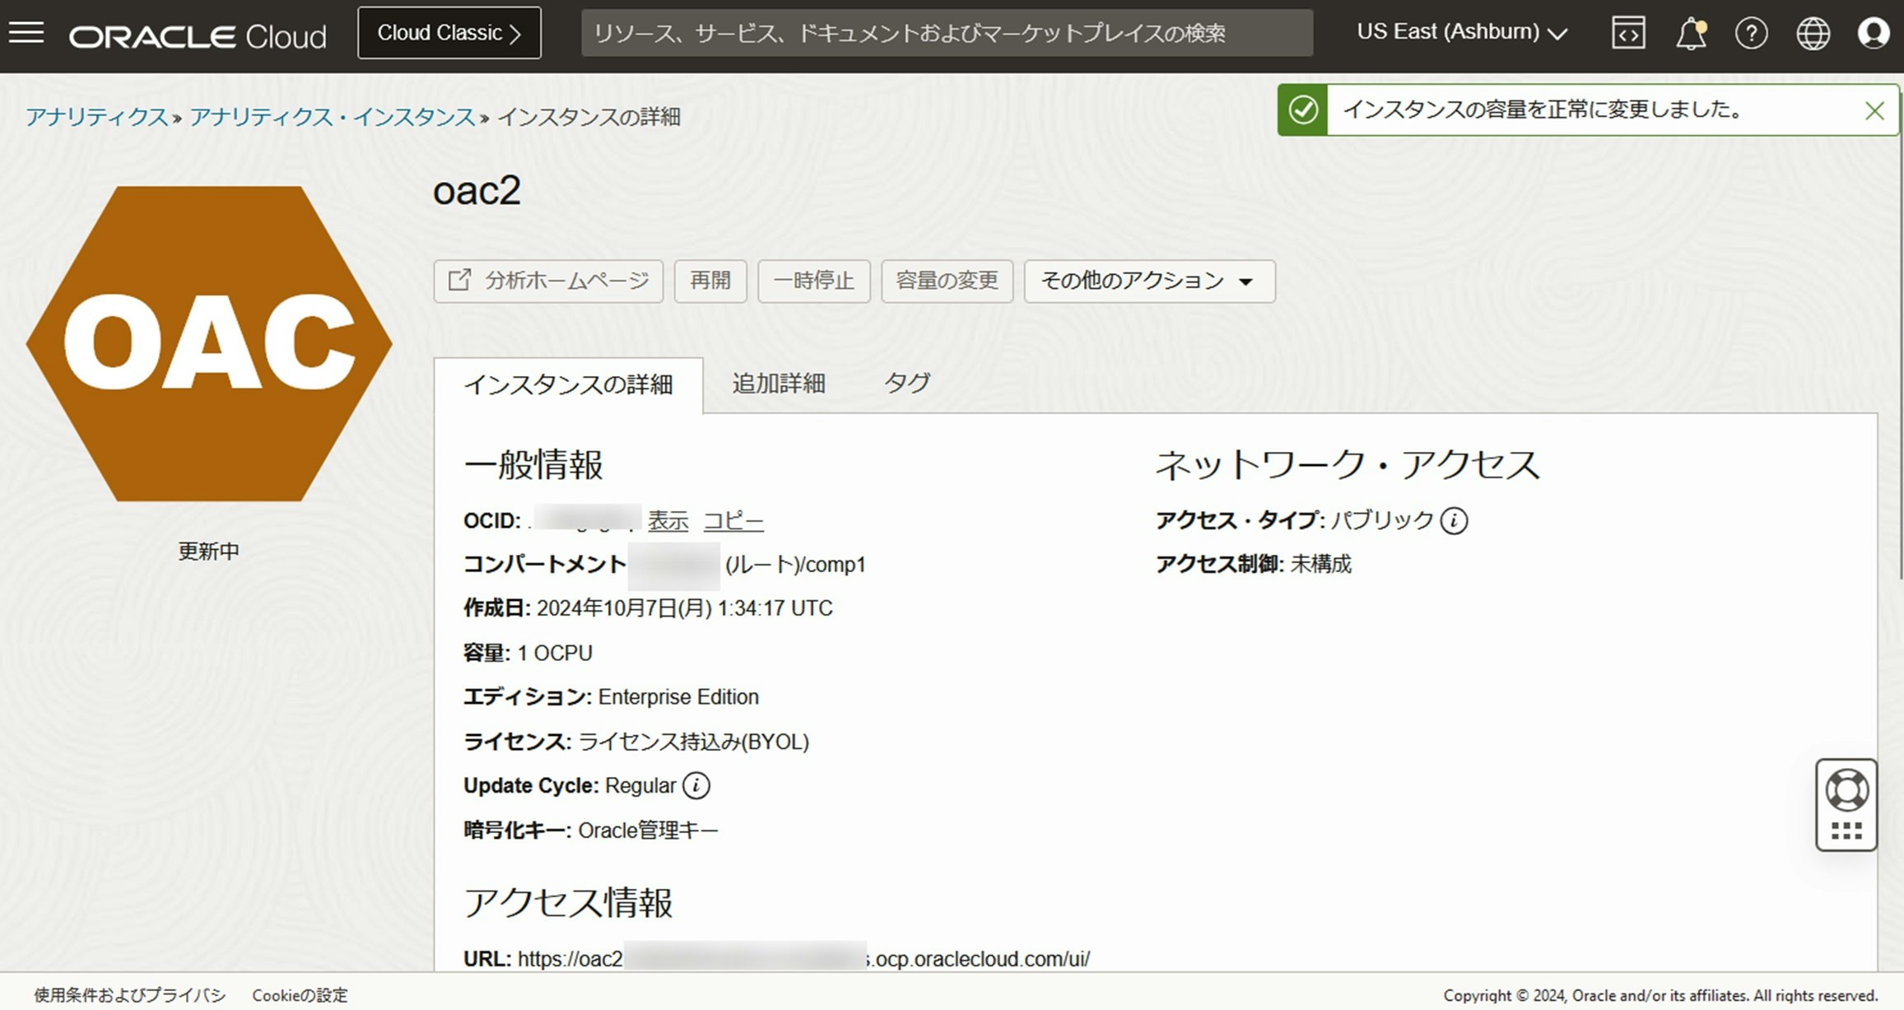Viewport: 1904px width, 1010px height.
Task: Dismiss the success notification banner
Action: coord(1874,110)
